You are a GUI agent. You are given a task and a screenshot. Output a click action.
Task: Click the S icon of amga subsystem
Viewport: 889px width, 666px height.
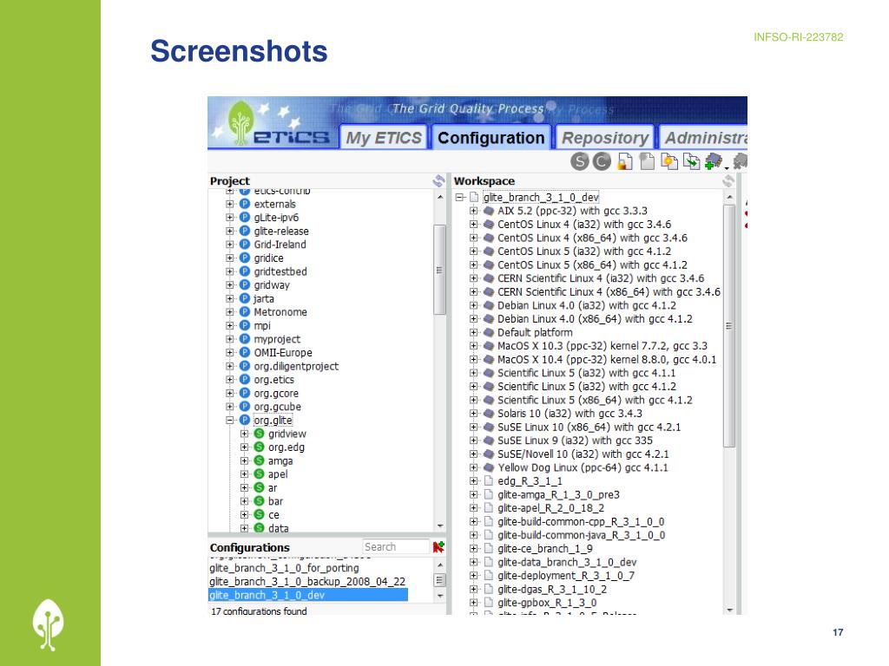point(259,460)
